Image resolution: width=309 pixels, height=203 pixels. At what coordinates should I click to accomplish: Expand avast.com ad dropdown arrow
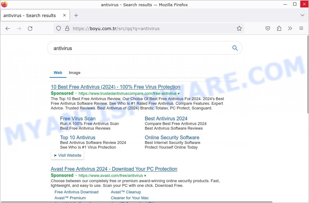(145, 176)
